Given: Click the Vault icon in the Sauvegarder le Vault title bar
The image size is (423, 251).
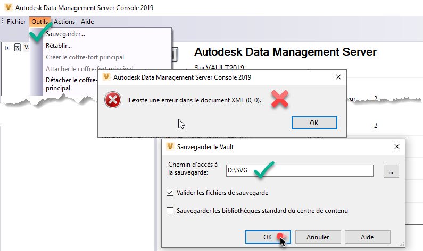Looking at the screenshot, I should [170, 146].
